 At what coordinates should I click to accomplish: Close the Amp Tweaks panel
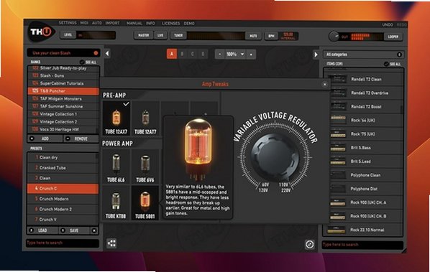tap(325, 84)
